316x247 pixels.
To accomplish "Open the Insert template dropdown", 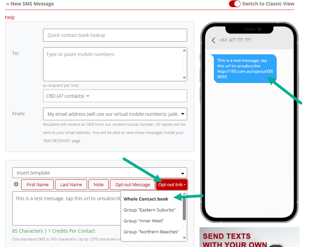I will (x=99, y=173).
